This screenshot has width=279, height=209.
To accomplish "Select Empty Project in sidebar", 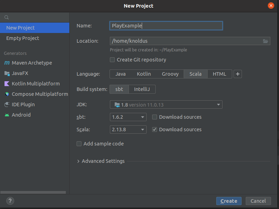I will pos(35,38).
